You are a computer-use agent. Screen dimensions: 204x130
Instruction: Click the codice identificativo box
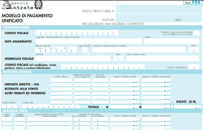[x=194, y=67]
